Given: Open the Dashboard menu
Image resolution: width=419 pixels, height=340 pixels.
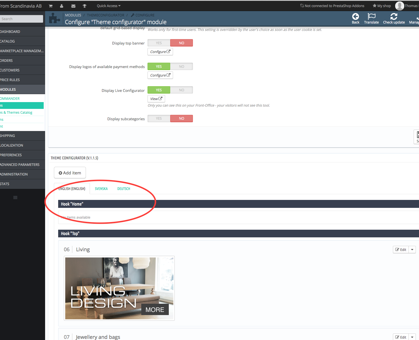Looking at the screenshot, I should [22, 31].
